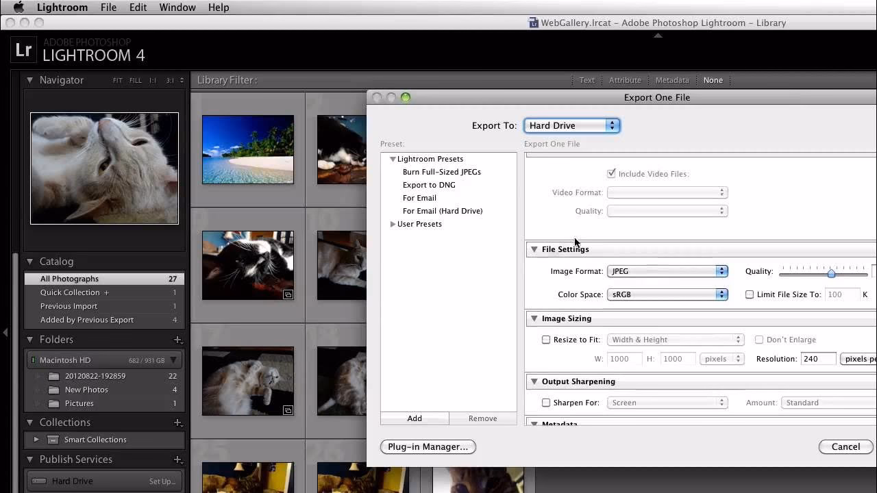Viewport: 877px width, 493px height.
Task: Enable Resize to Fit
Action: [546, 340]
